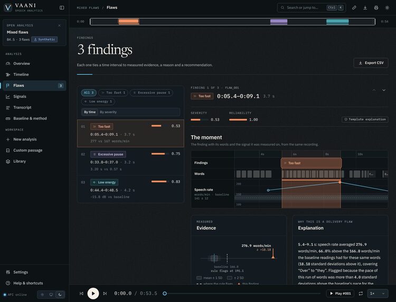The image size is (396, 302).
Task: Click MIXED FLAWS breadcrumb
Action: [x=88, y=8]
